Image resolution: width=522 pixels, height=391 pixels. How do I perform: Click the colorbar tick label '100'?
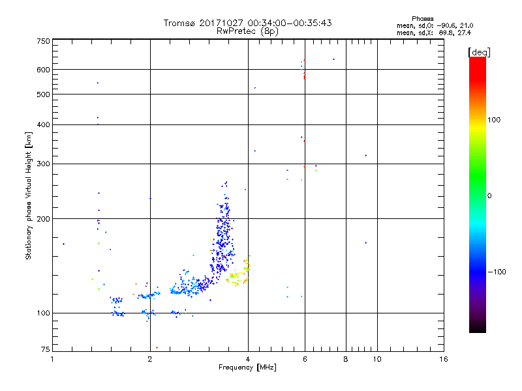[x=494, y=120]
